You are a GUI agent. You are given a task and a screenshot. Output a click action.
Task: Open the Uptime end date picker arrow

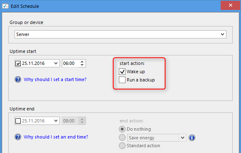pyautogui.click(x=56, y=121)
